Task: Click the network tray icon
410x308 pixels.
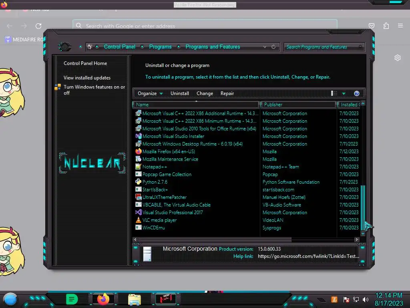Action: (x=356, y=299)
